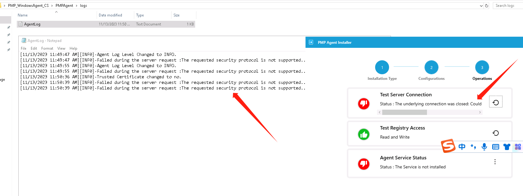Click the 11:49:47 "Agent Log Level Changed" log line
This screenshot has height=196, width=523.
98,55
